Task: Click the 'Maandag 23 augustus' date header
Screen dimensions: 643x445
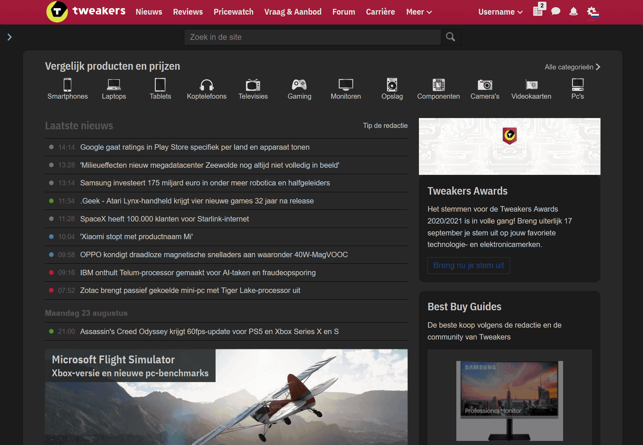Action: [x=86, y=313]
